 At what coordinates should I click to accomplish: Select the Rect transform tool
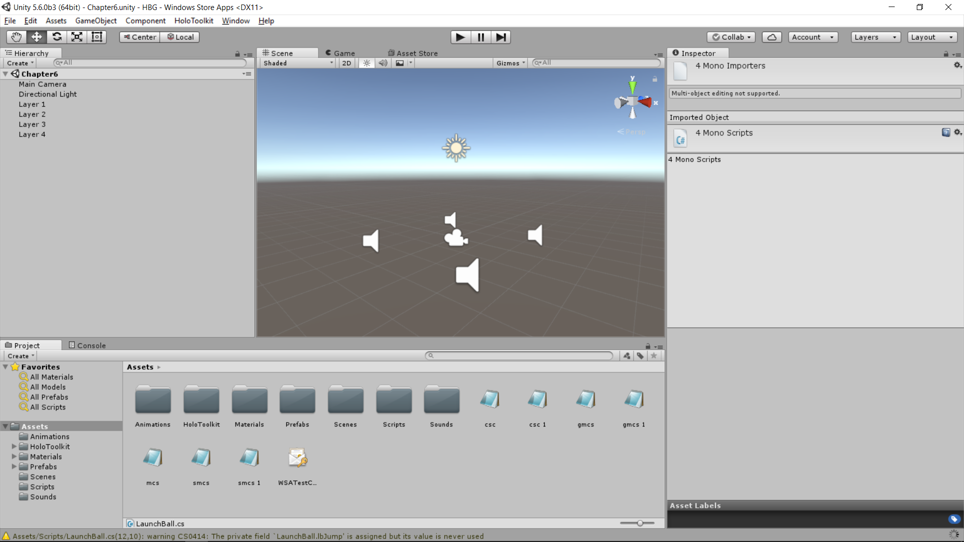(97, 37)
